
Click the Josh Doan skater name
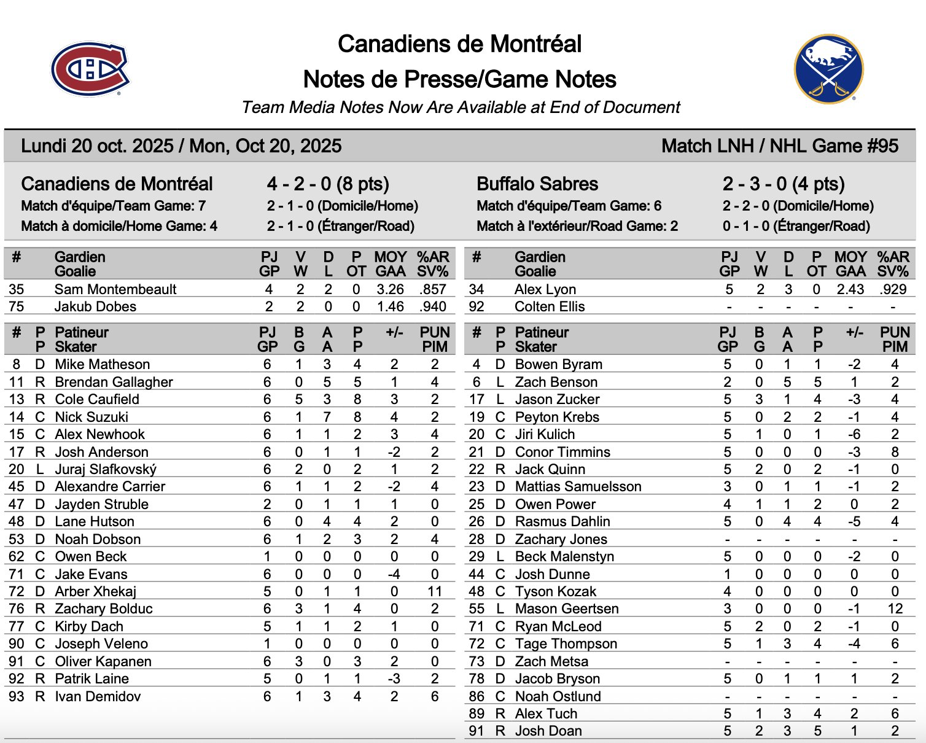pos(548,731)
